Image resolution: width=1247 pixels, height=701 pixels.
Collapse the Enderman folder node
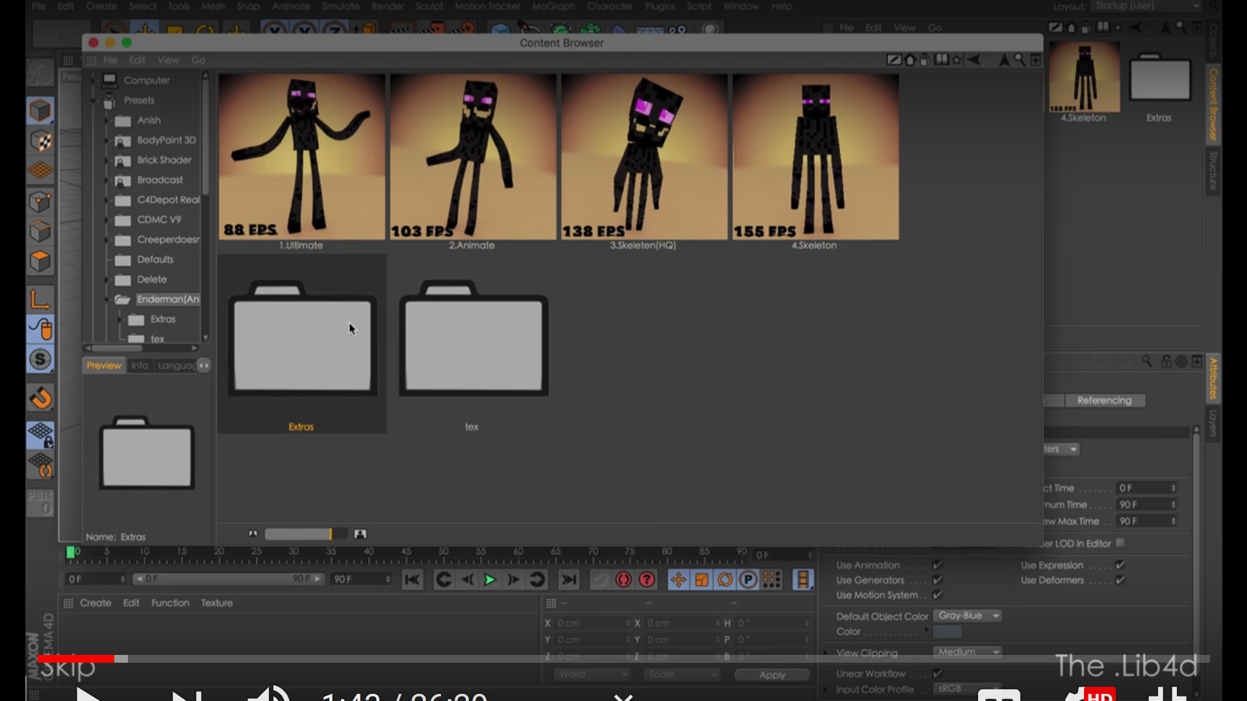click(x=108, y=299)
